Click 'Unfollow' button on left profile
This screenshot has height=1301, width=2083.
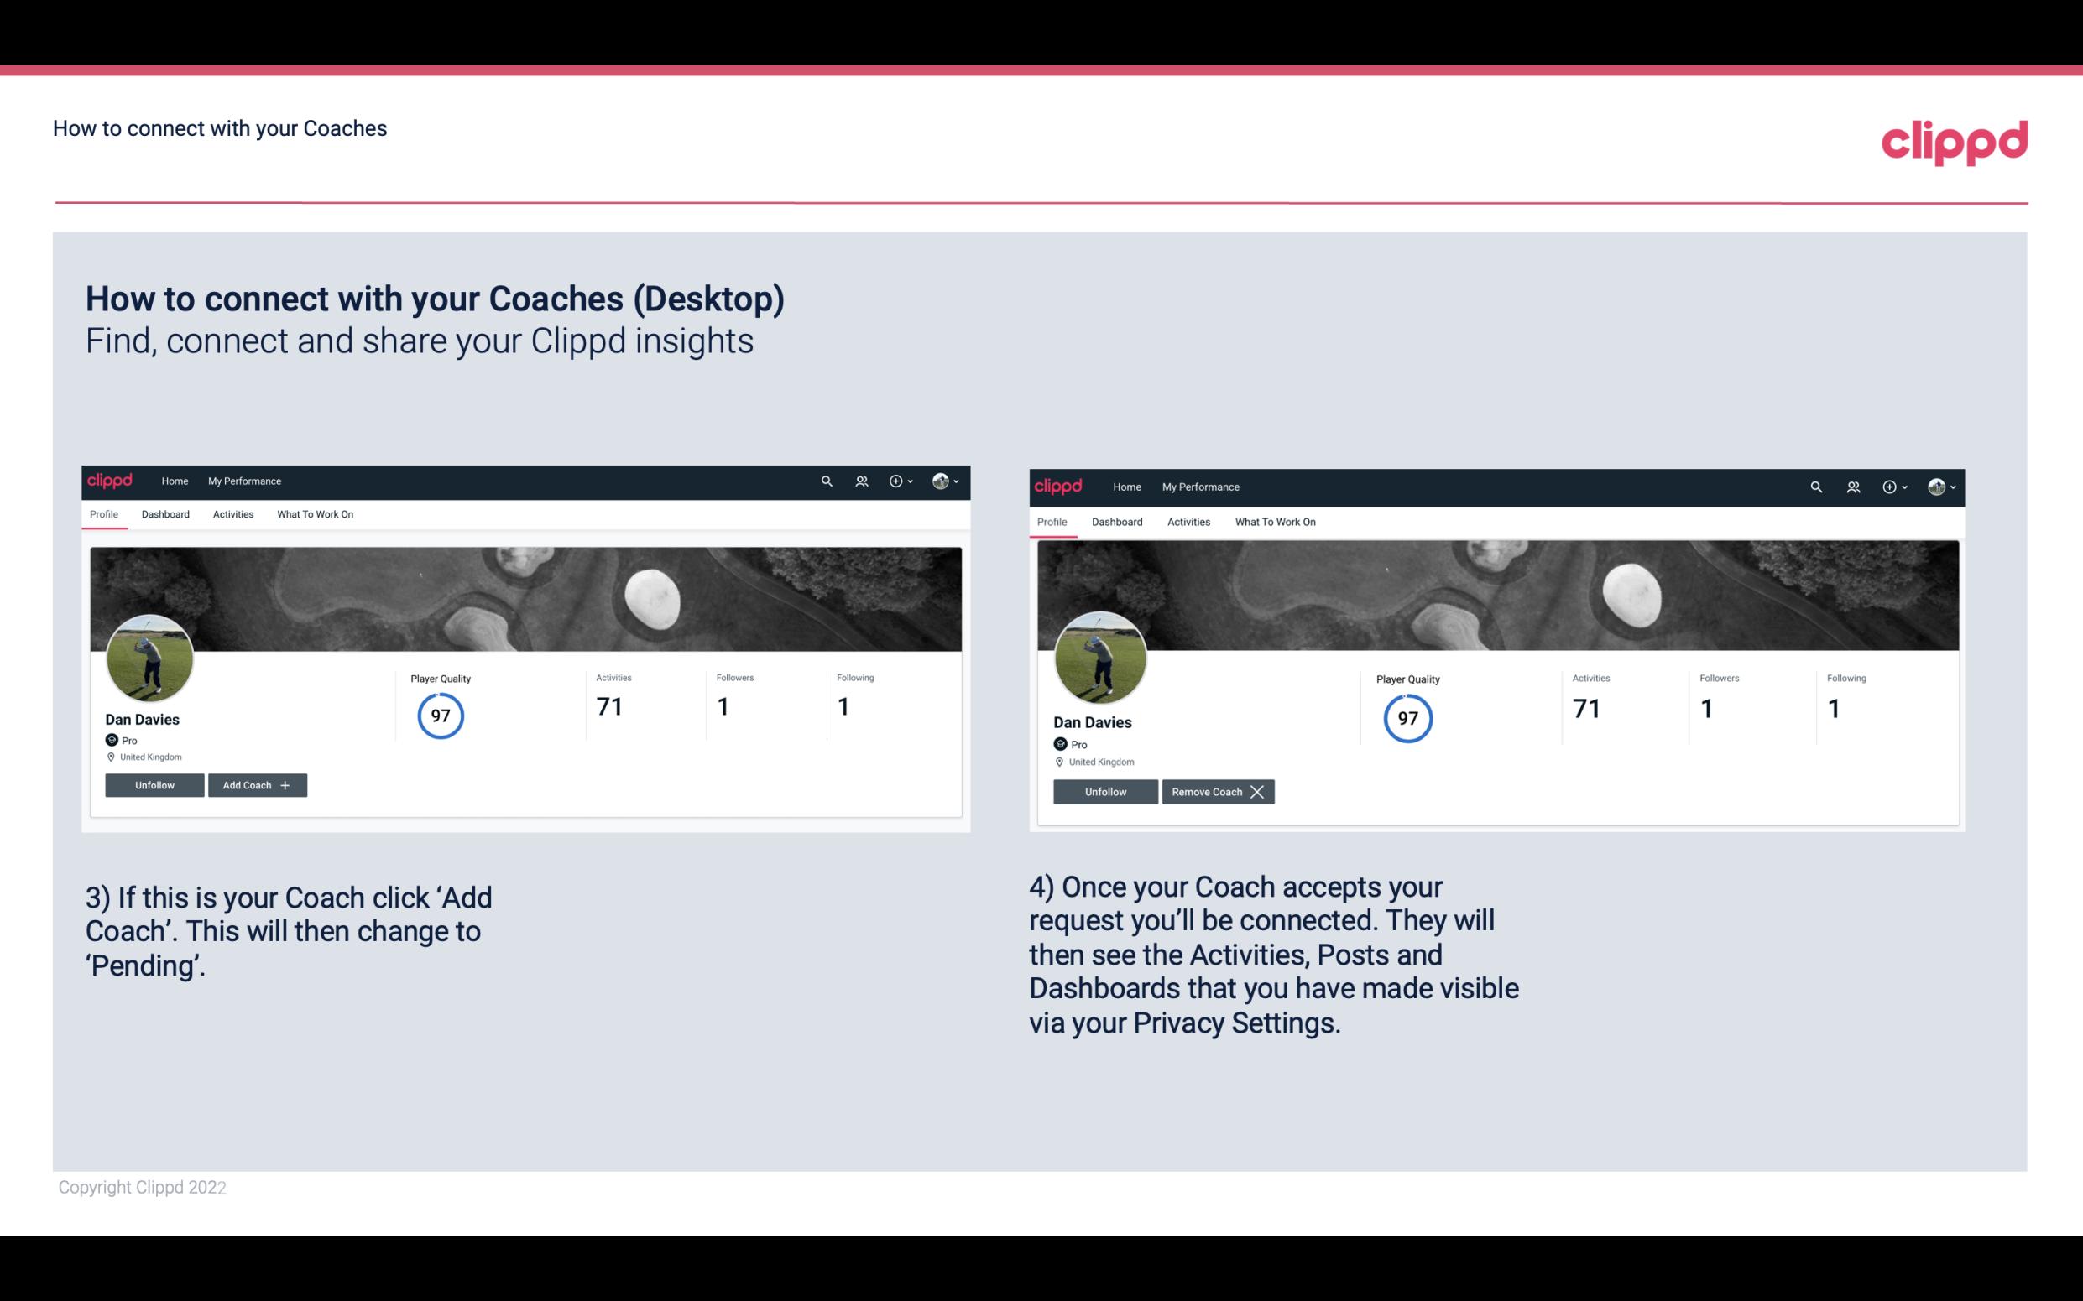(154, 784)
